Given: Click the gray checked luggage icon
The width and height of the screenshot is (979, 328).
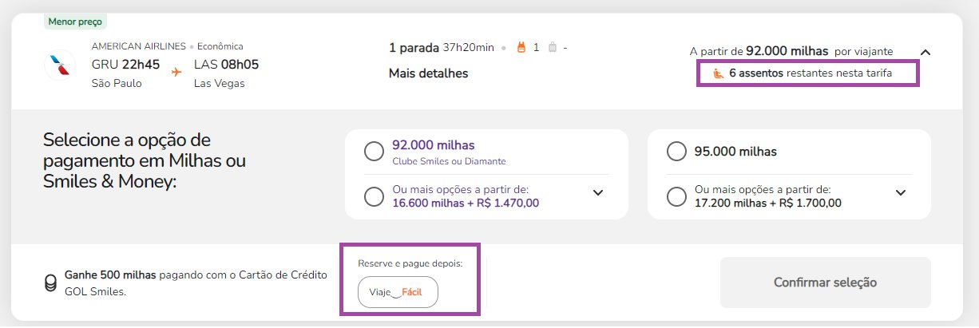Looking at the screenshot, I should point(552,47).
